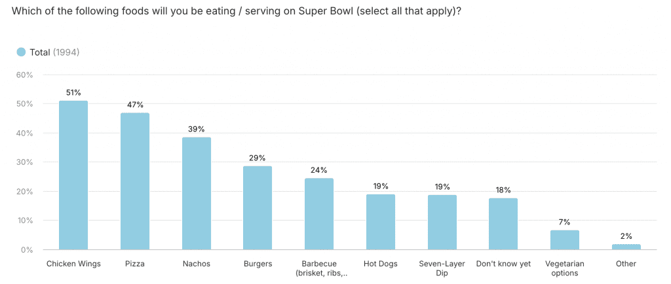The width and height of the screenshot is (671, 284).
Task: Click the 60% y-axis label
Action: pyautogui.click(x=24, y=75)
